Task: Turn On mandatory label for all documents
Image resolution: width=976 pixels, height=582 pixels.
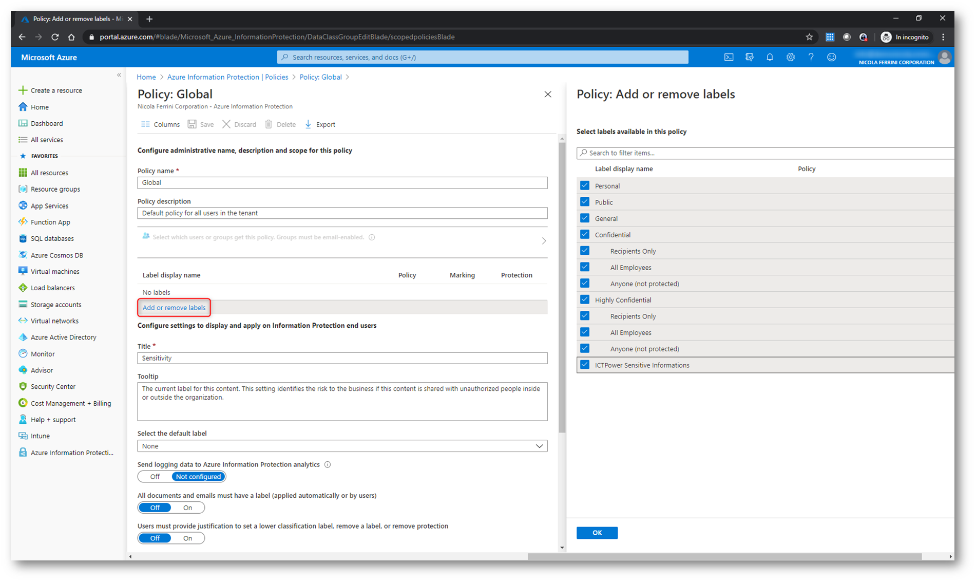Action: point(188,508)
